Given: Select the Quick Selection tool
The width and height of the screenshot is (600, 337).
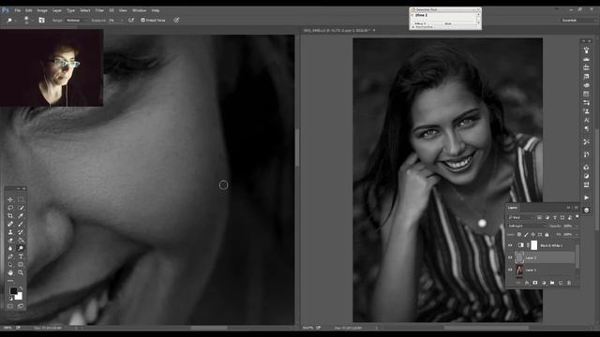Looking at the screenshot, I should (x=21, y=208).
